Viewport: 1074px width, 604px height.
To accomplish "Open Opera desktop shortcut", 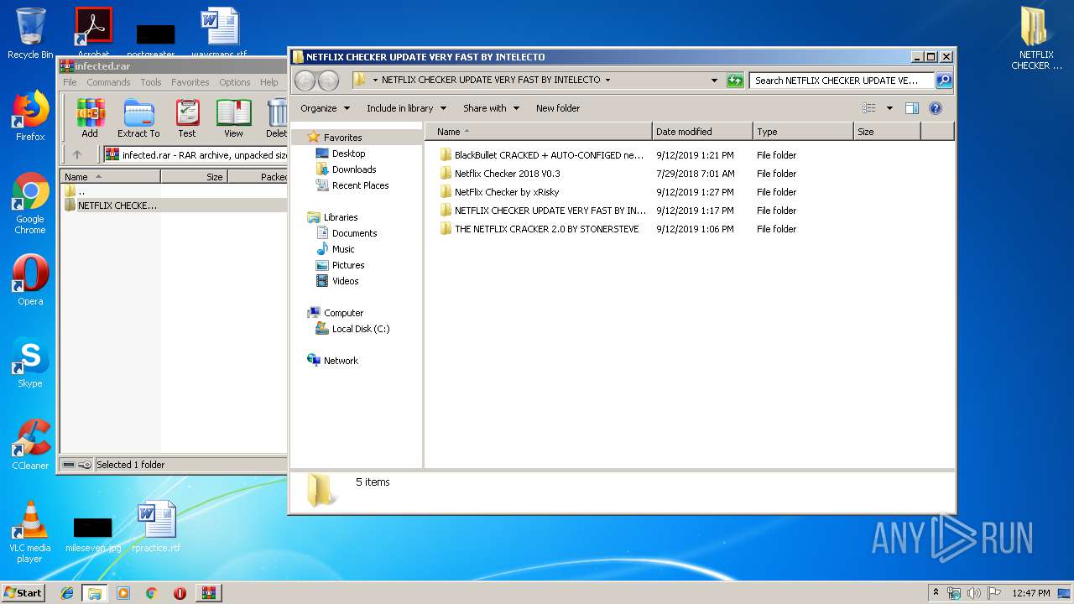I will (x=30, y=280).
